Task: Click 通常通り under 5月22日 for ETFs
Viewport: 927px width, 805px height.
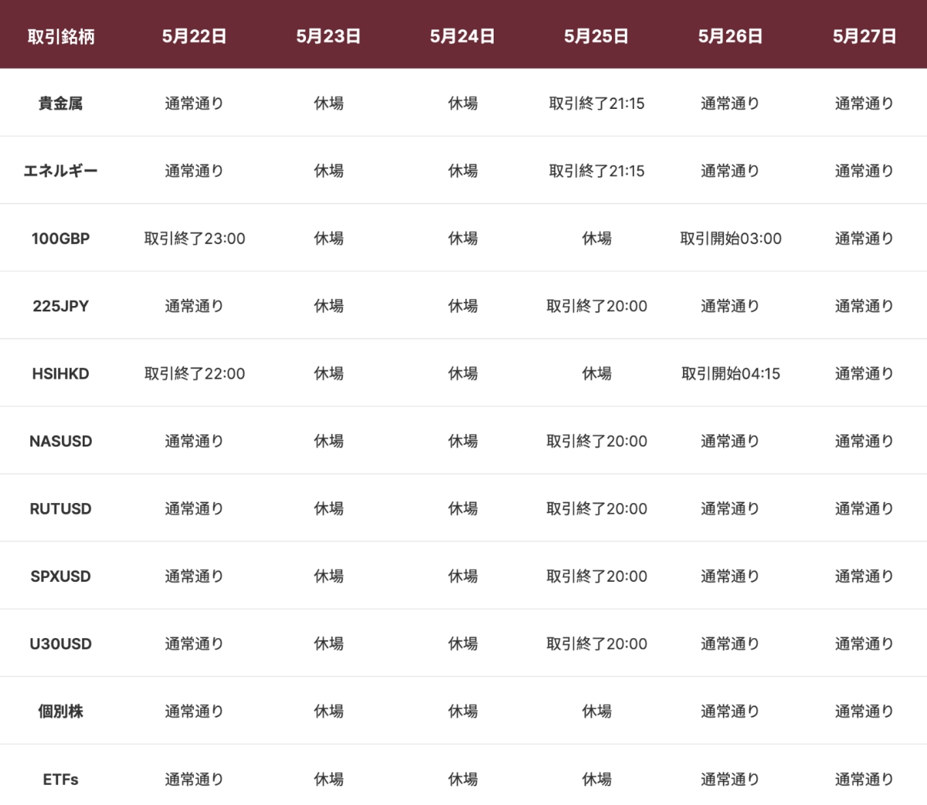Action: coord(195,780)
